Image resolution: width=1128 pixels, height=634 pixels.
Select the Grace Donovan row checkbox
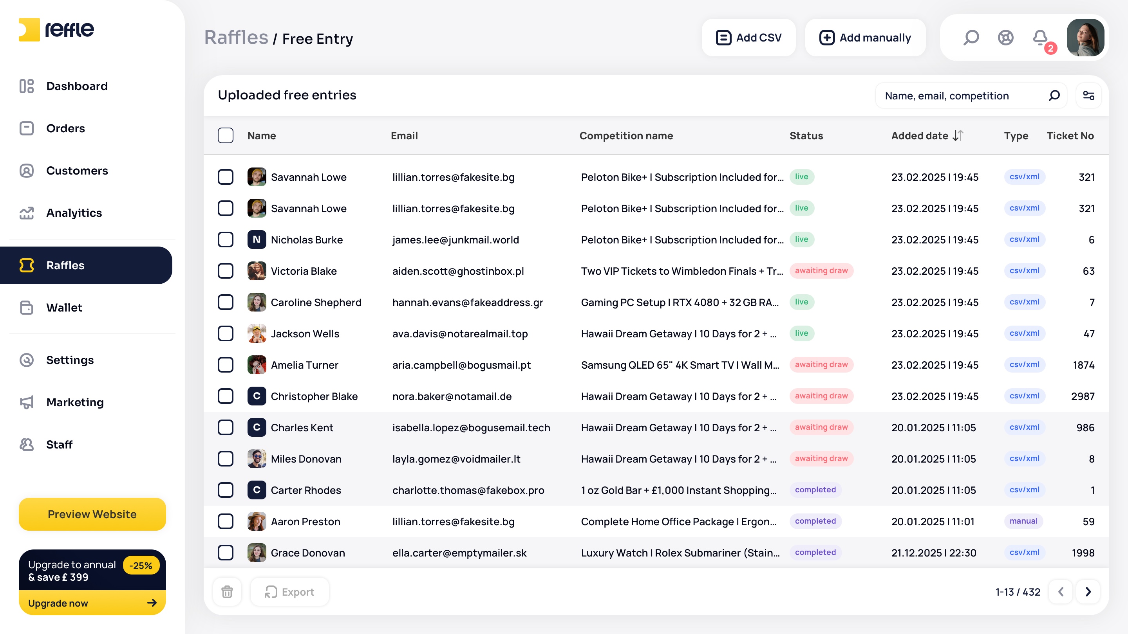(x=226, y=553)
